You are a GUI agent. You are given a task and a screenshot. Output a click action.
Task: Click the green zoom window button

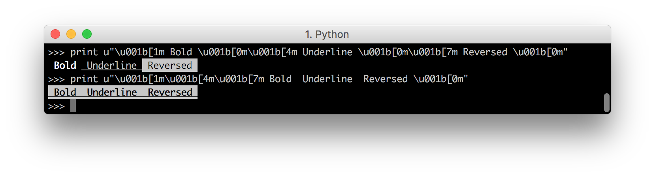pos(87,34)
